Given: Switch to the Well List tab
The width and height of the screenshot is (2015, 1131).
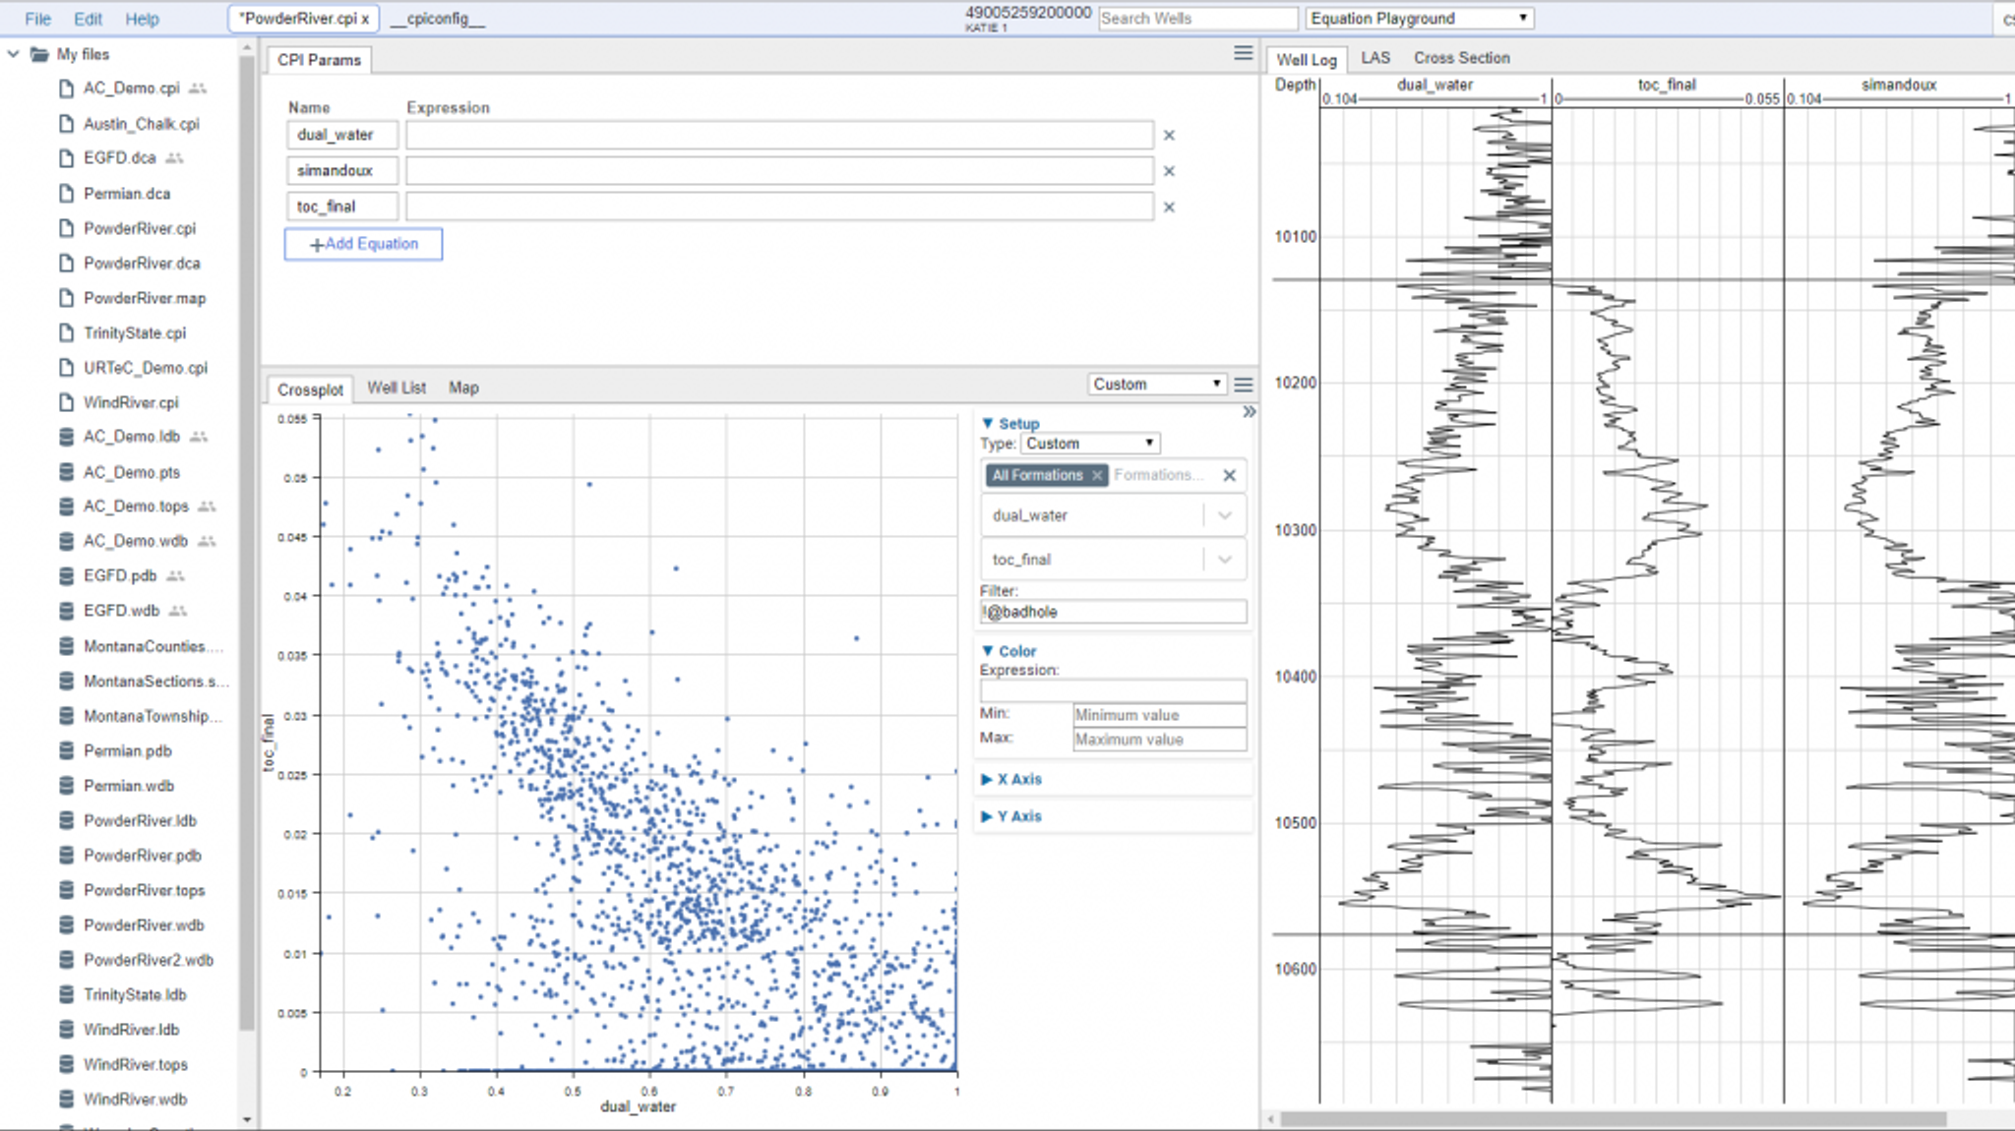Looking at the screenshot, I should [397, 387].
